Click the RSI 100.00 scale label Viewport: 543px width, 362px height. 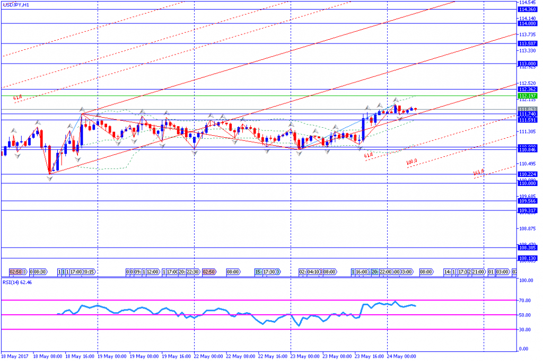pyautogui.click(x=526, y=280)
